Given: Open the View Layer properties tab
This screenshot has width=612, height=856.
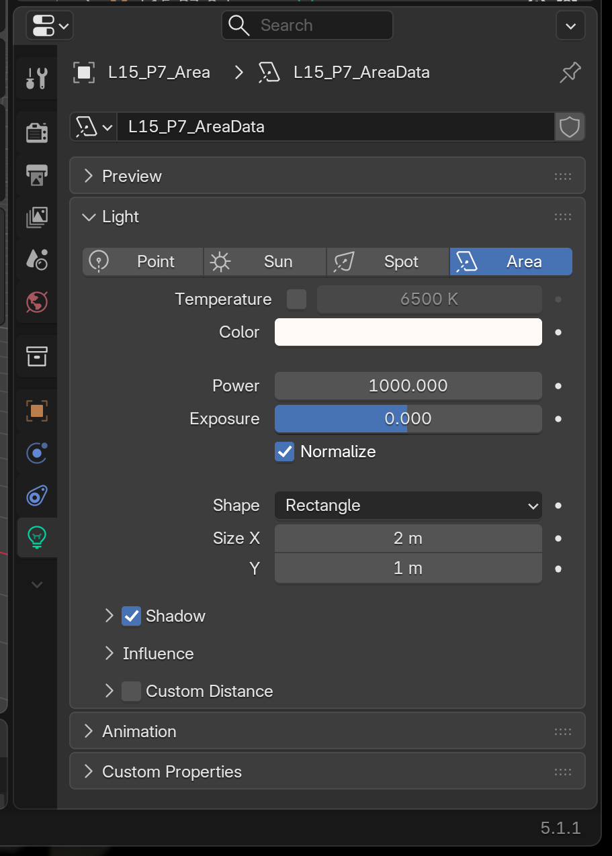Looking at the screenshot, I should [x=36, y=216].
